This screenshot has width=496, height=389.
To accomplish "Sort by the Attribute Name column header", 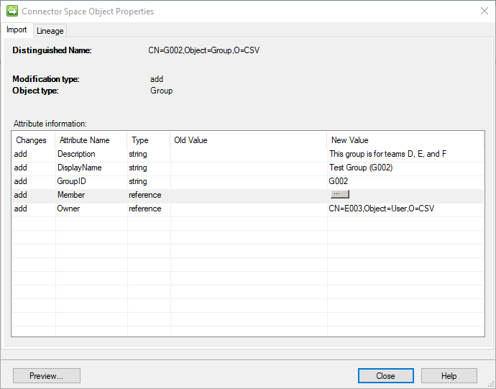I will pos(91,140).
